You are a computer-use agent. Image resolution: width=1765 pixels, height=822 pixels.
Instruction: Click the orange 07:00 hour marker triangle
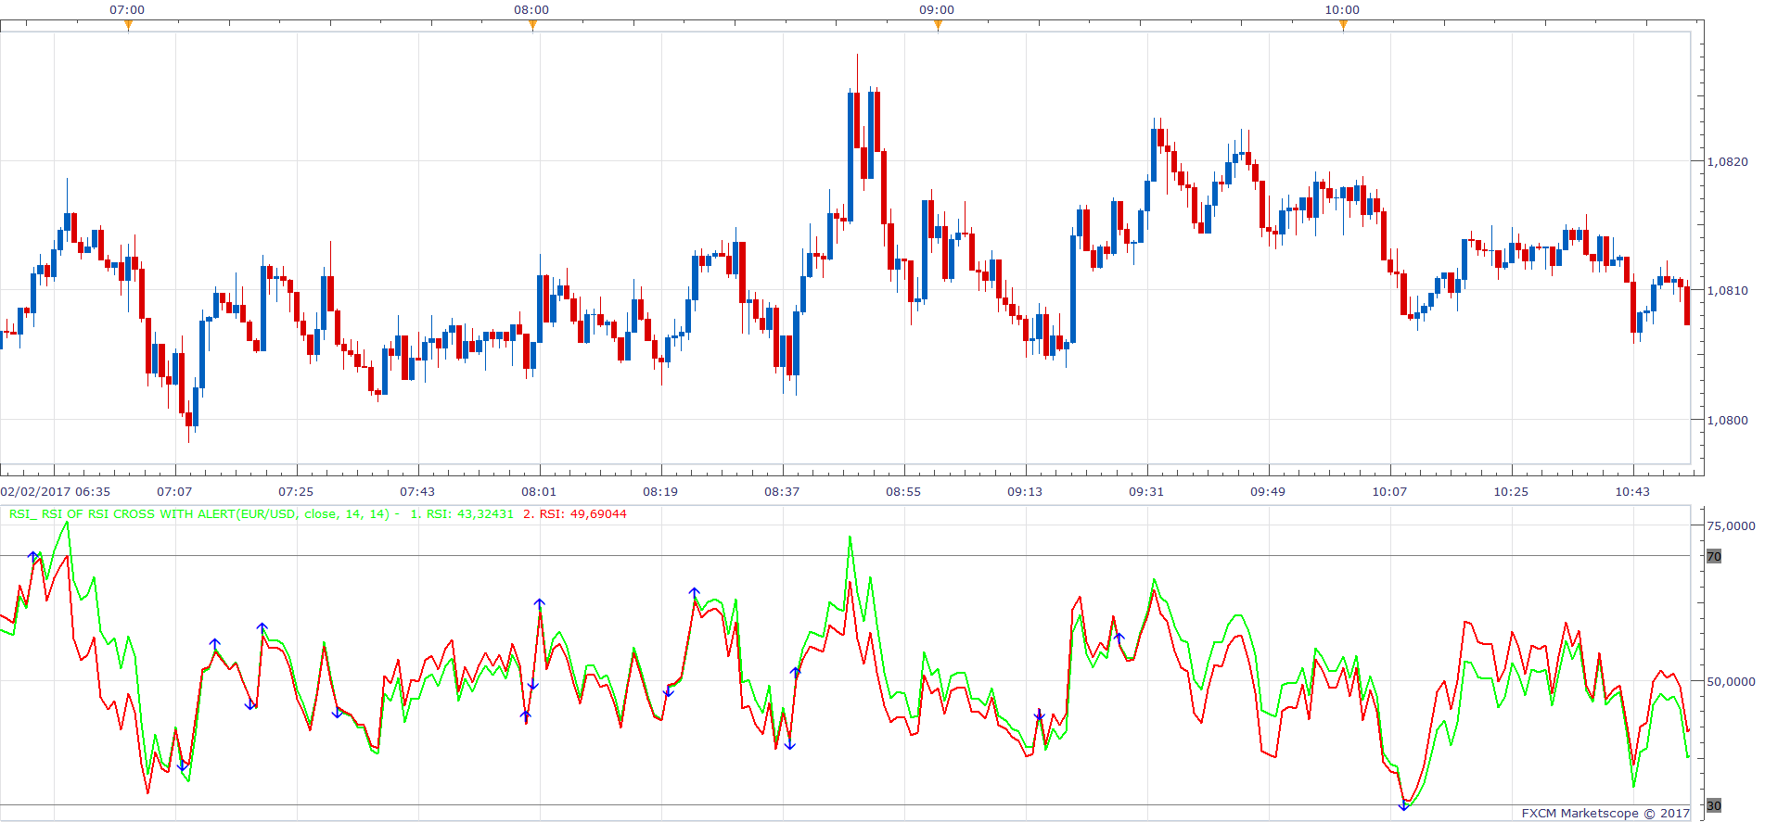tap(128, 25)
